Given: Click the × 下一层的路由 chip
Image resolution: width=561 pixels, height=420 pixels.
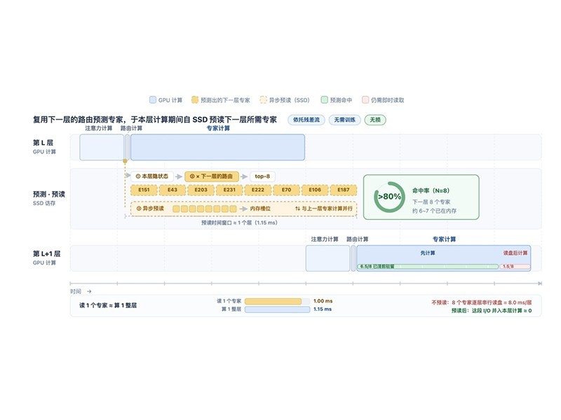Looking at the screenshot, I should tap(212, 176).
